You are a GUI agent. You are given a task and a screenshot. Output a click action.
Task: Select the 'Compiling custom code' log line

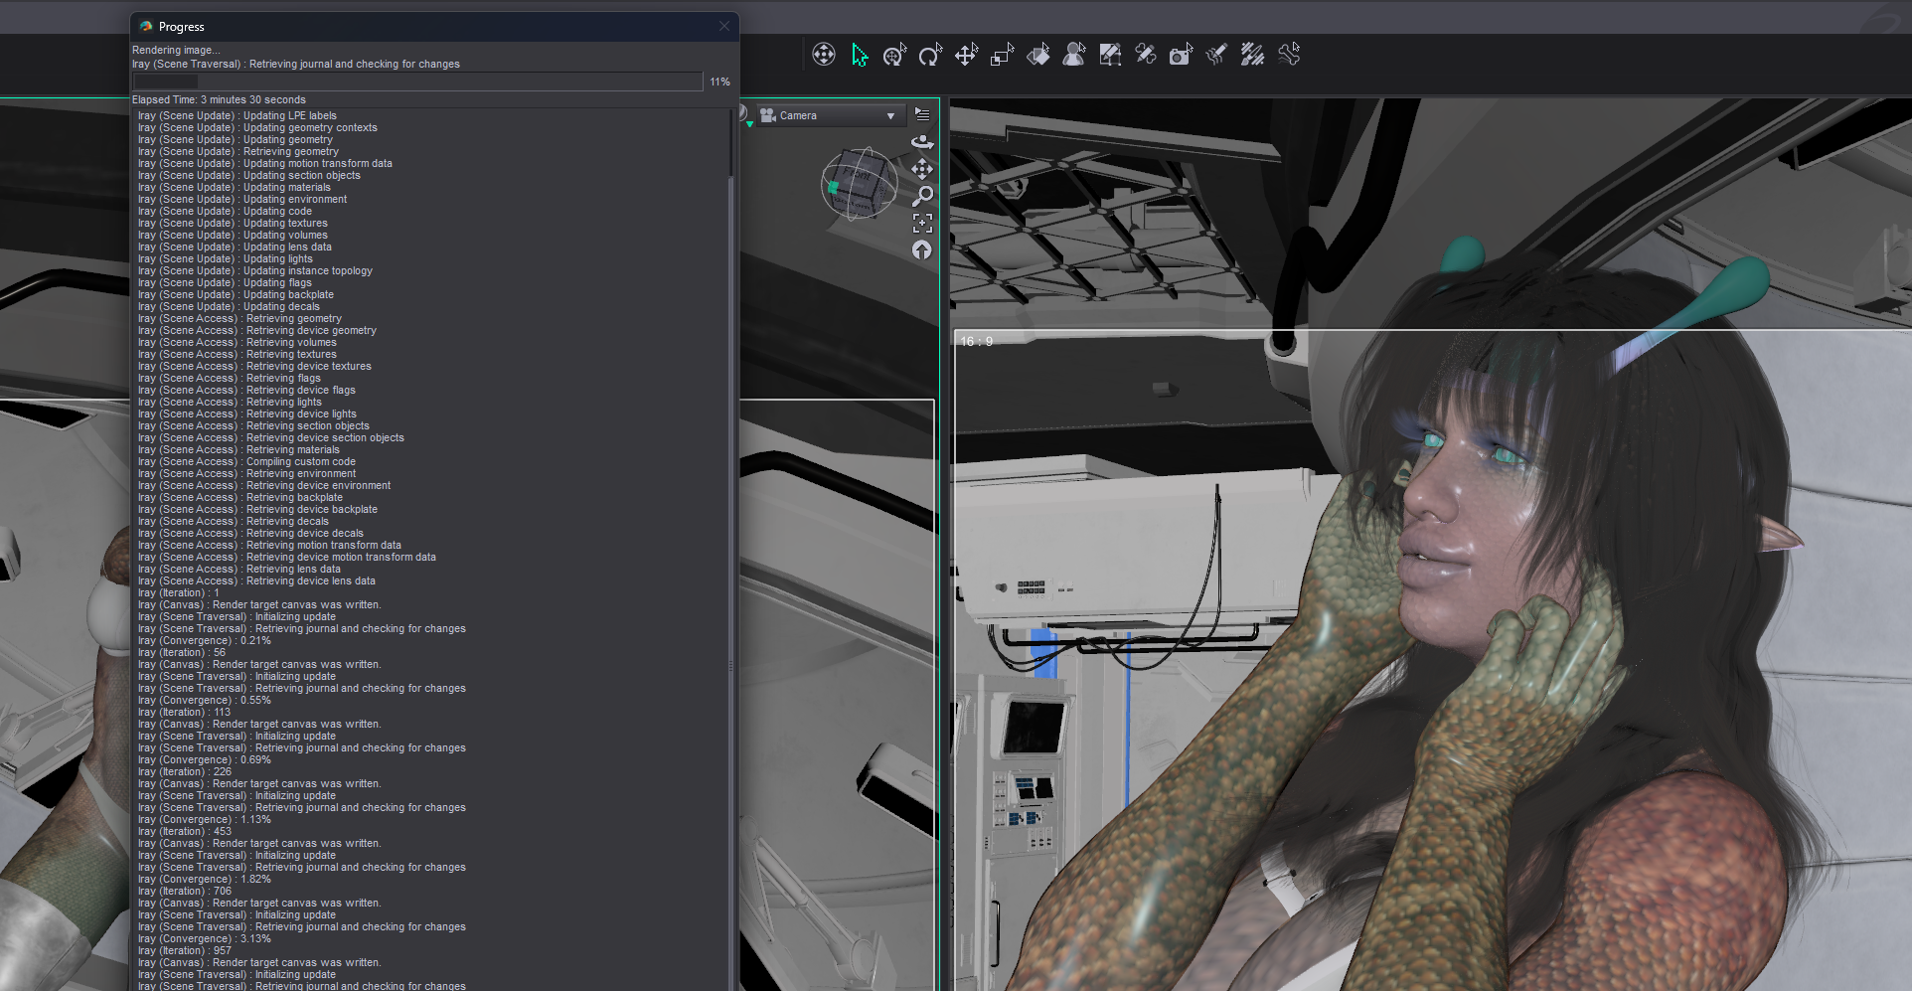(x=246, y=461)
